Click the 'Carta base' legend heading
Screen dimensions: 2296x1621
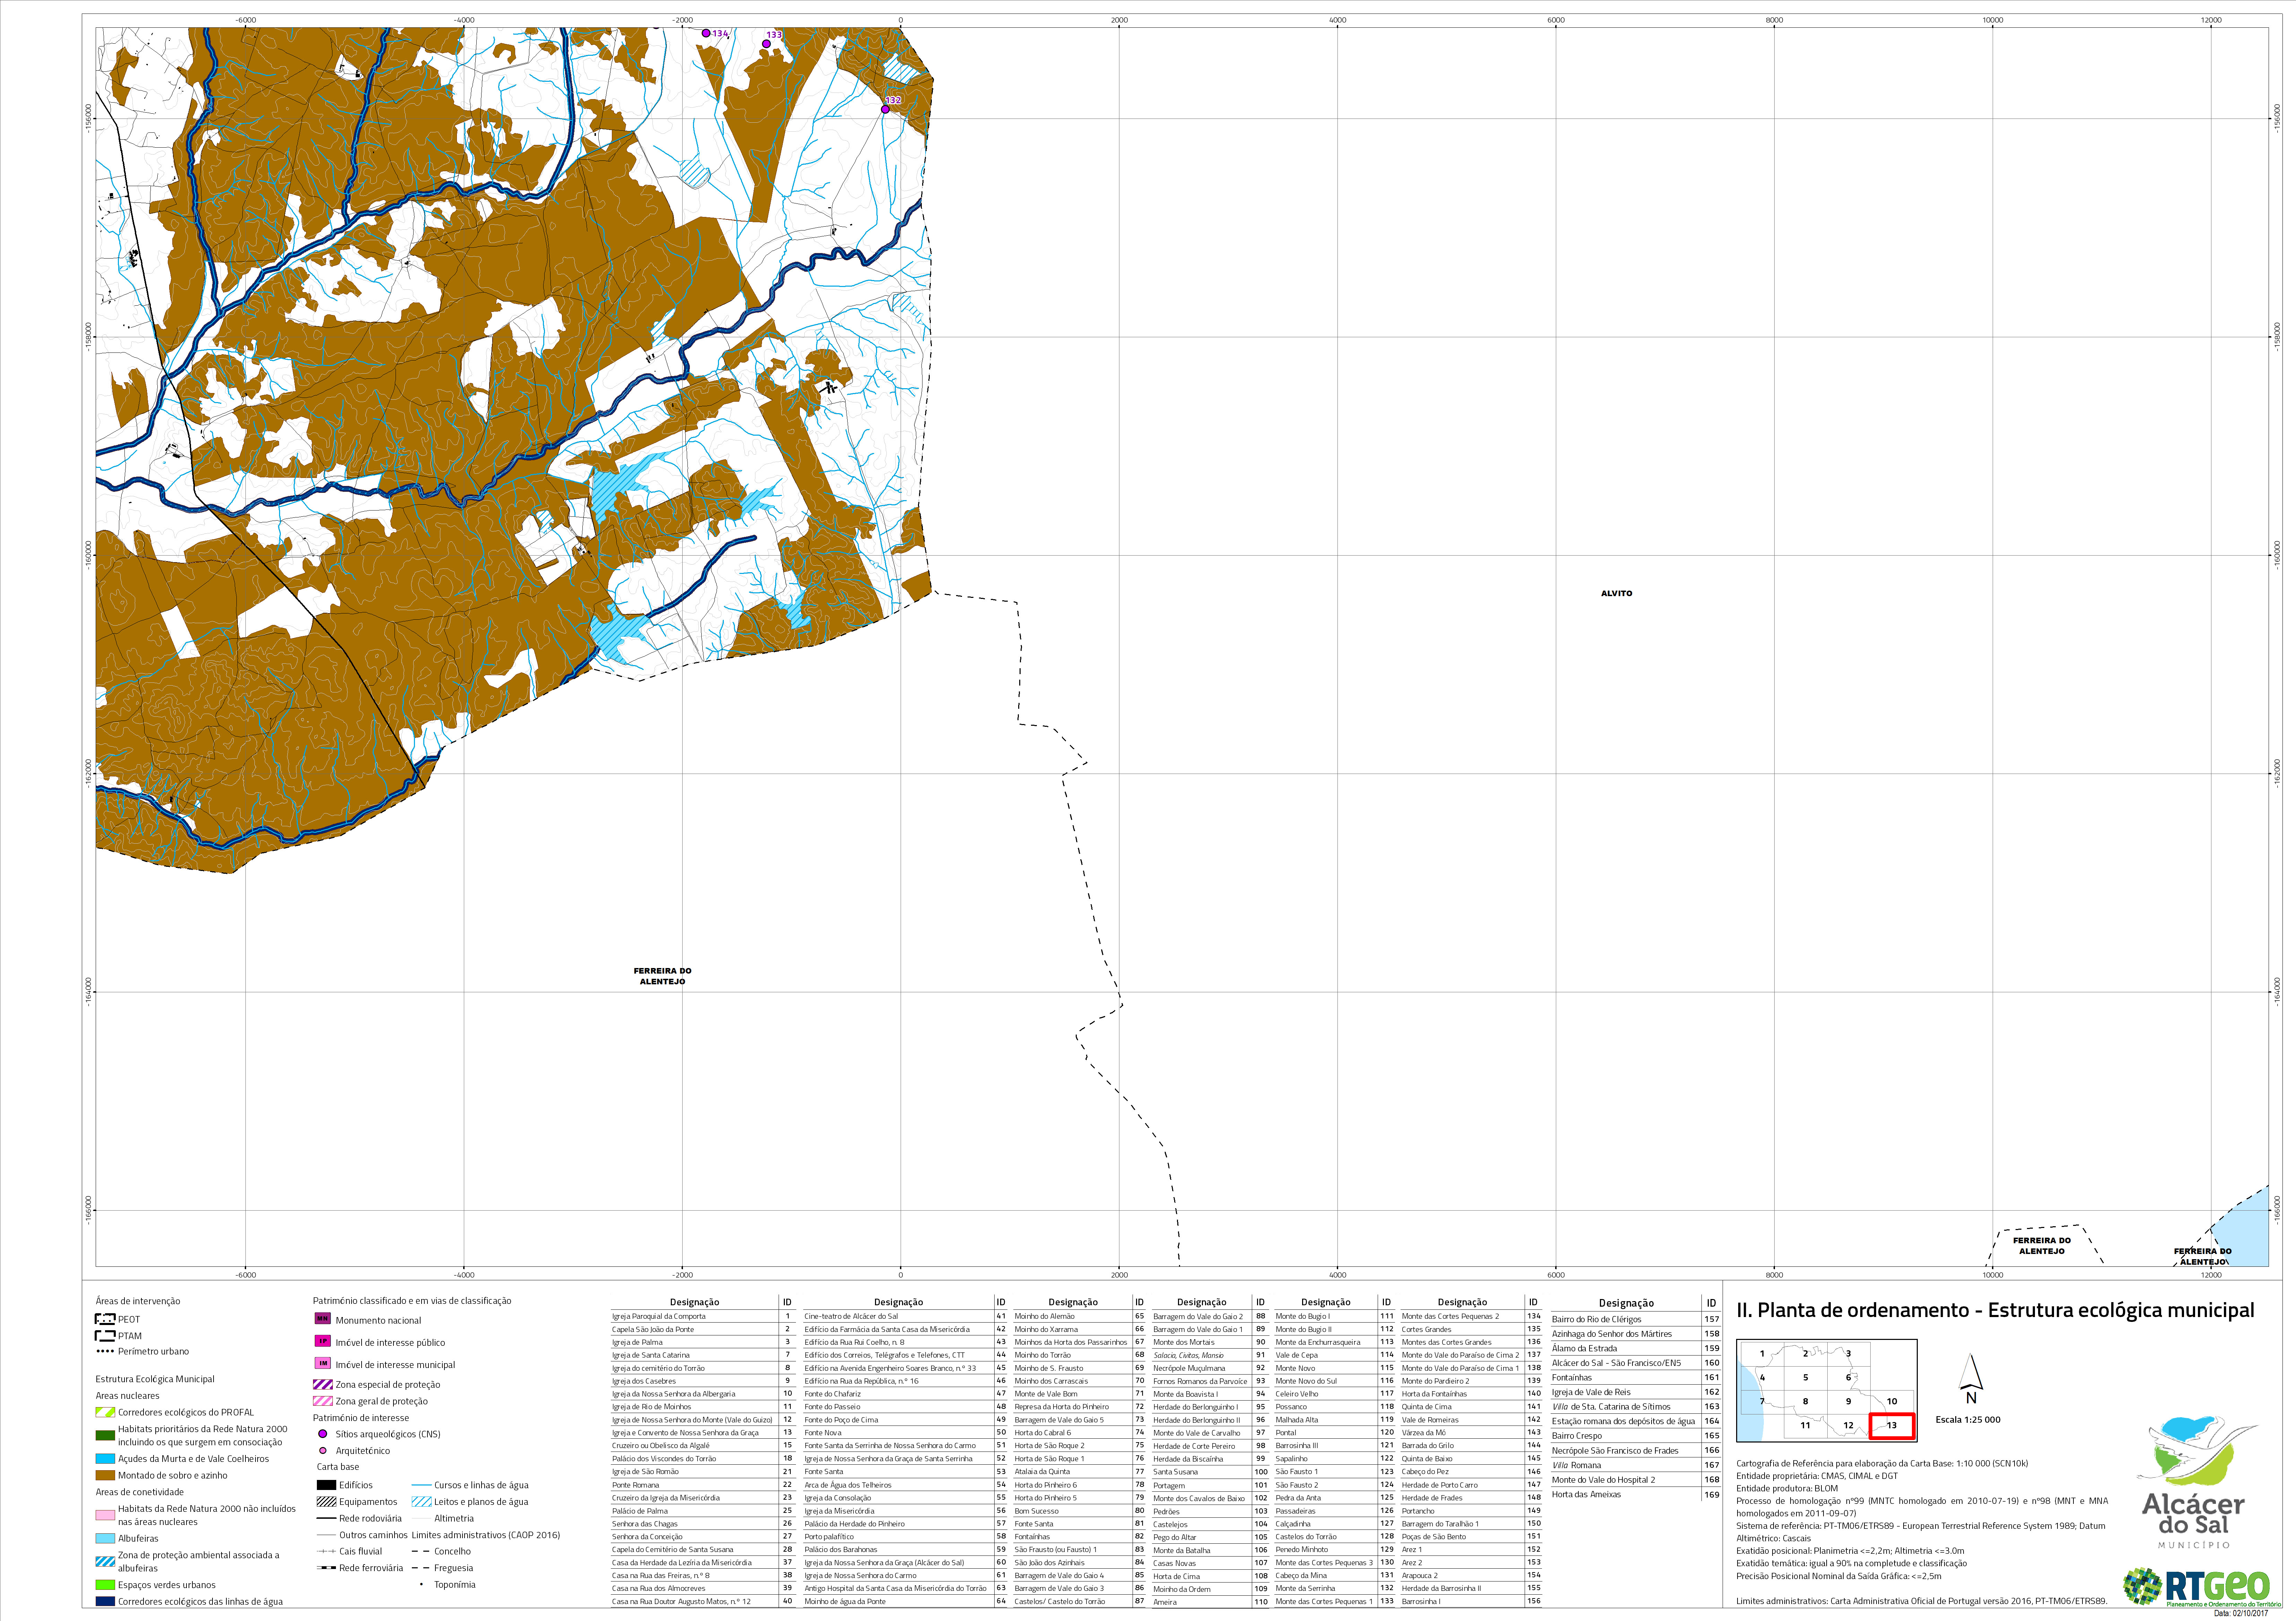click(338, 1467)
